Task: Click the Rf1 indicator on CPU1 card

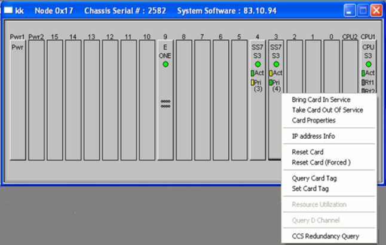Action: point(368,82)
